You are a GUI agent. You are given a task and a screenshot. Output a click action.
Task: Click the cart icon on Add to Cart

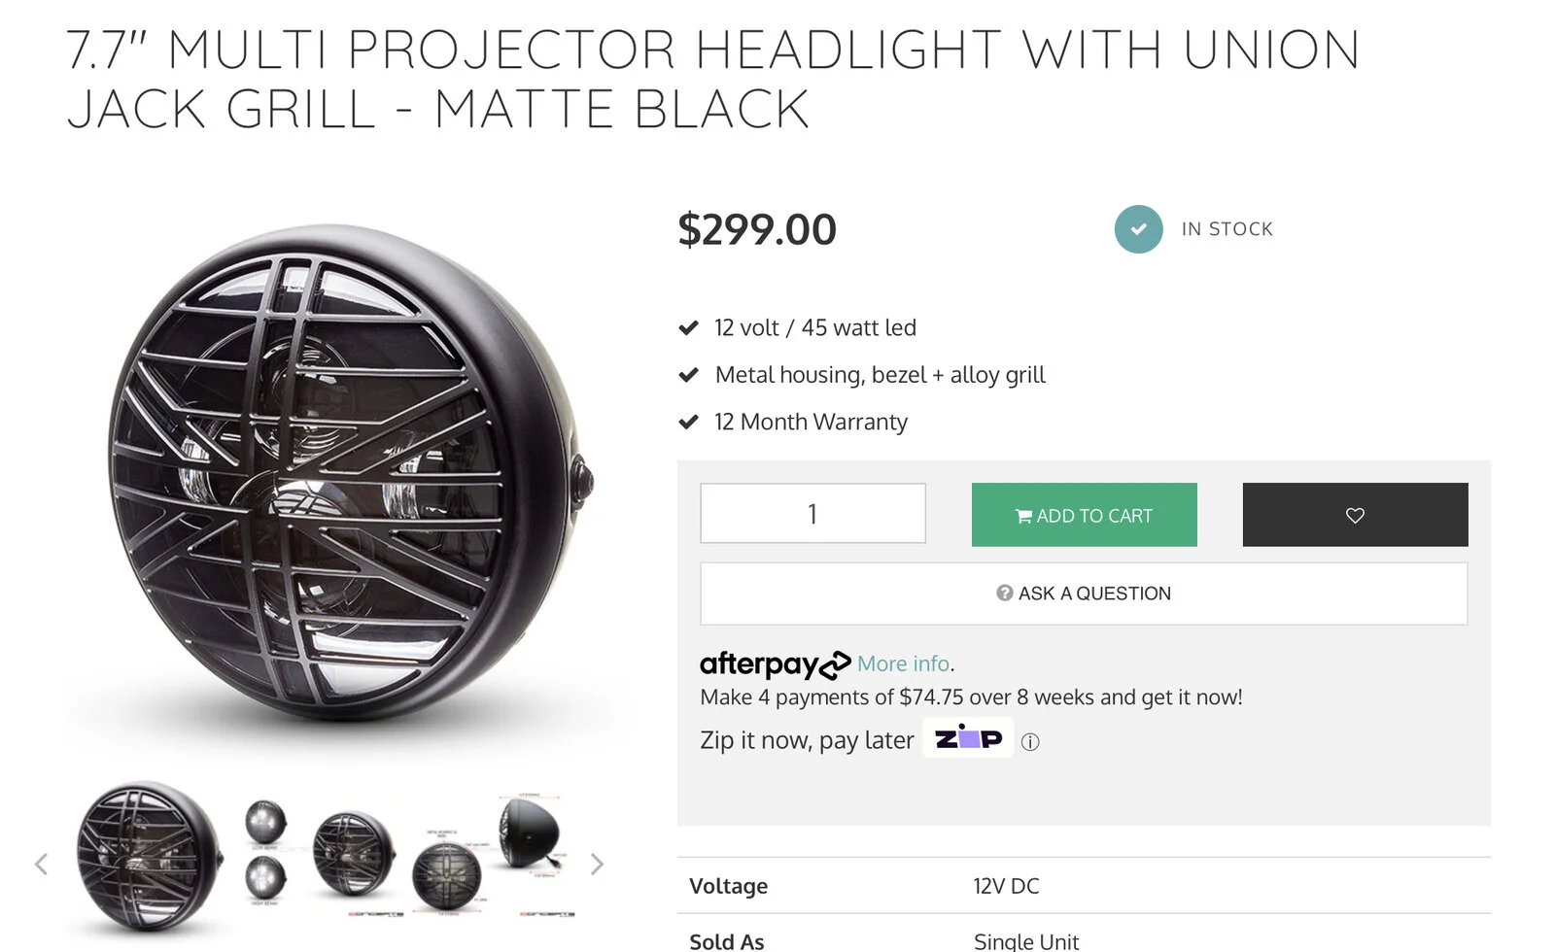pos(1023,516)
